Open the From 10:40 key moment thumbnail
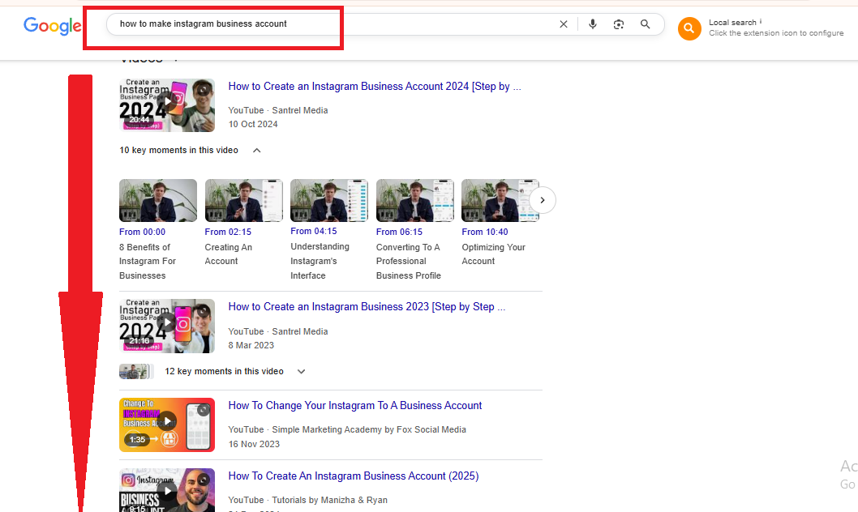 pyautogui.click(x=500, y=200)
